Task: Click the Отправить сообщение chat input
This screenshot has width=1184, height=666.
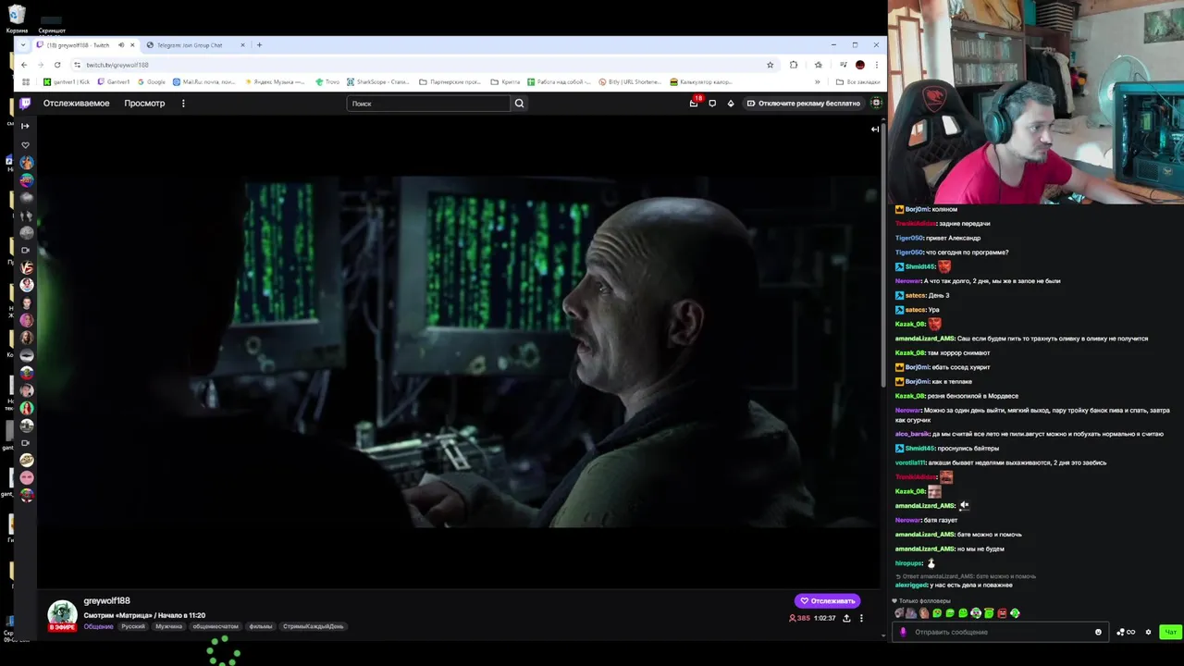Action: [x=999, y=633]
